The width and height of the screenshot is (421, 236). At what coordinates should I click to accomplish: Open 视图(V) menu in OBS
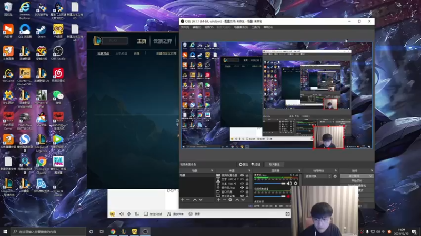209,27
